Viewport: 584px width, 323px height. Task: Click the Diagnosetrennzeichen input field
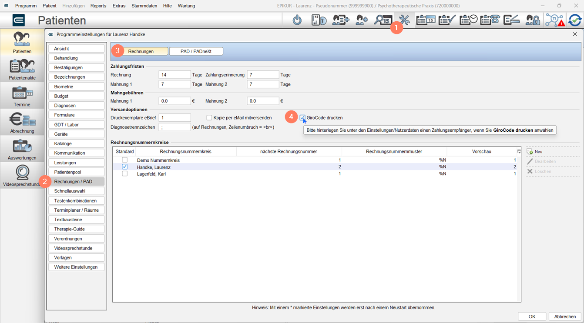point(175,127)
